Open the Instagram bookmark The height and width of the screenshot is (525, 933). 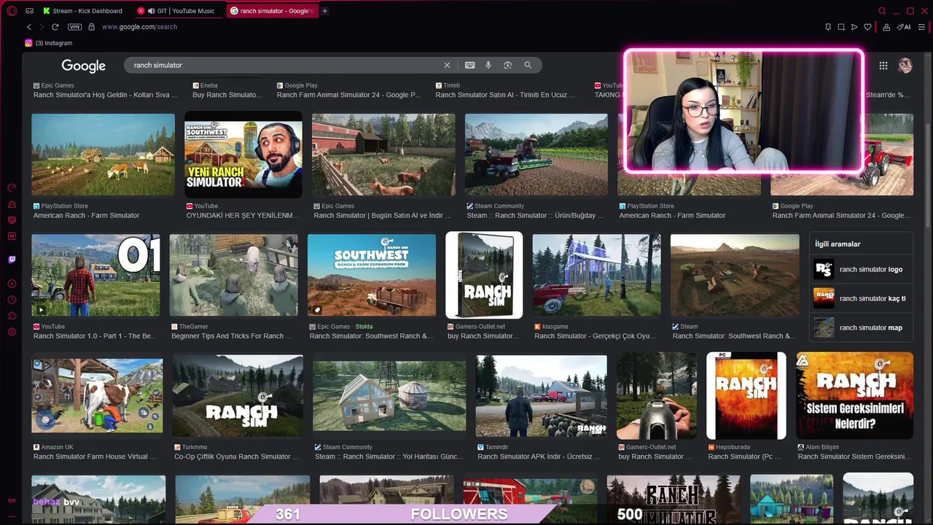tap(49, 43)
